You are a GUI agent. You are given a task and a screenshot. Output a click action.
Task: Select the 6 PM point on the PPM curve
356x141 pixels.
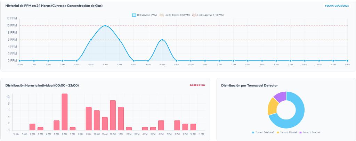(x=276, y=61)
